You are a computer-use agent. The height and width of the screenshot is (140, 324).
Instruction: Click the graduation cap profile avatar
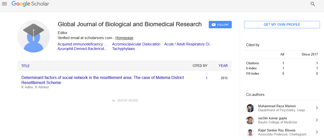[x=34, y=36]
